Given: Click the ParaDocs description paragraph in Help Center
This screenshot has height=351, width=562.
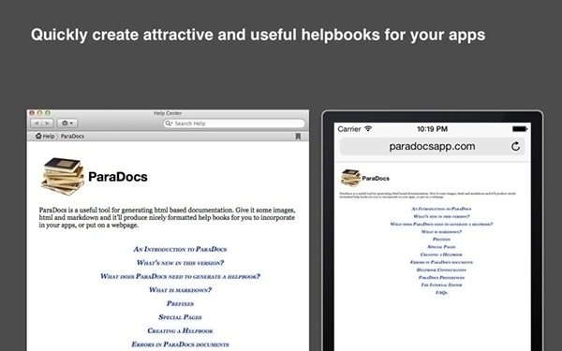Looking at the screenshot, I should pyautogui.click(x=167, y=217).
